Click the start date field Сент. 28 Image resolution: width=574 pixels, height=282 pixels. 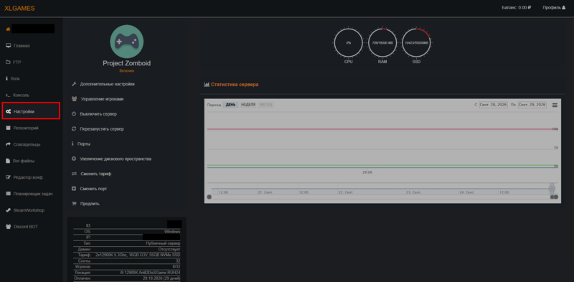tap(494, 105)
